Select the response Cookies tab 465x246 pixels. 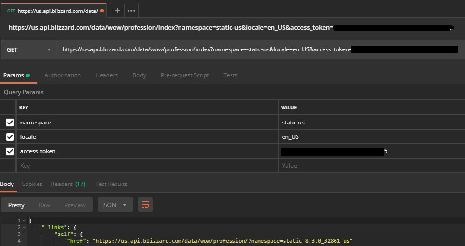point(32,184)
